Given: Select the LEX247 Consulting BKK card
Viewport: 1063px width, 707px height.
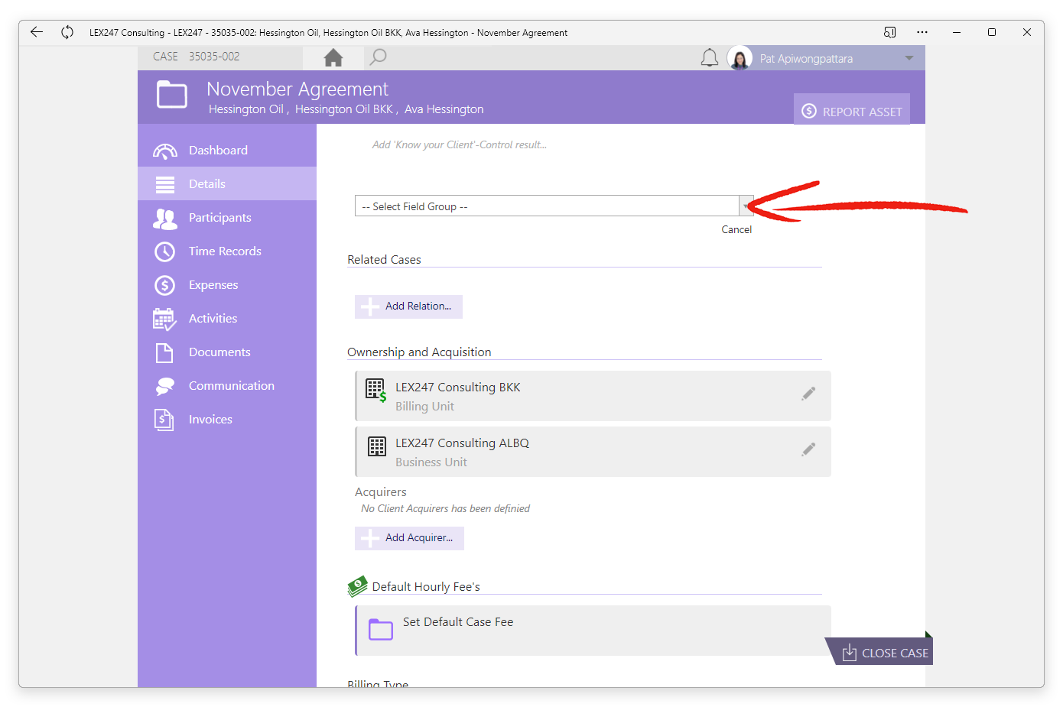Looking at the screenshot, I should click(x=593, y=396).
